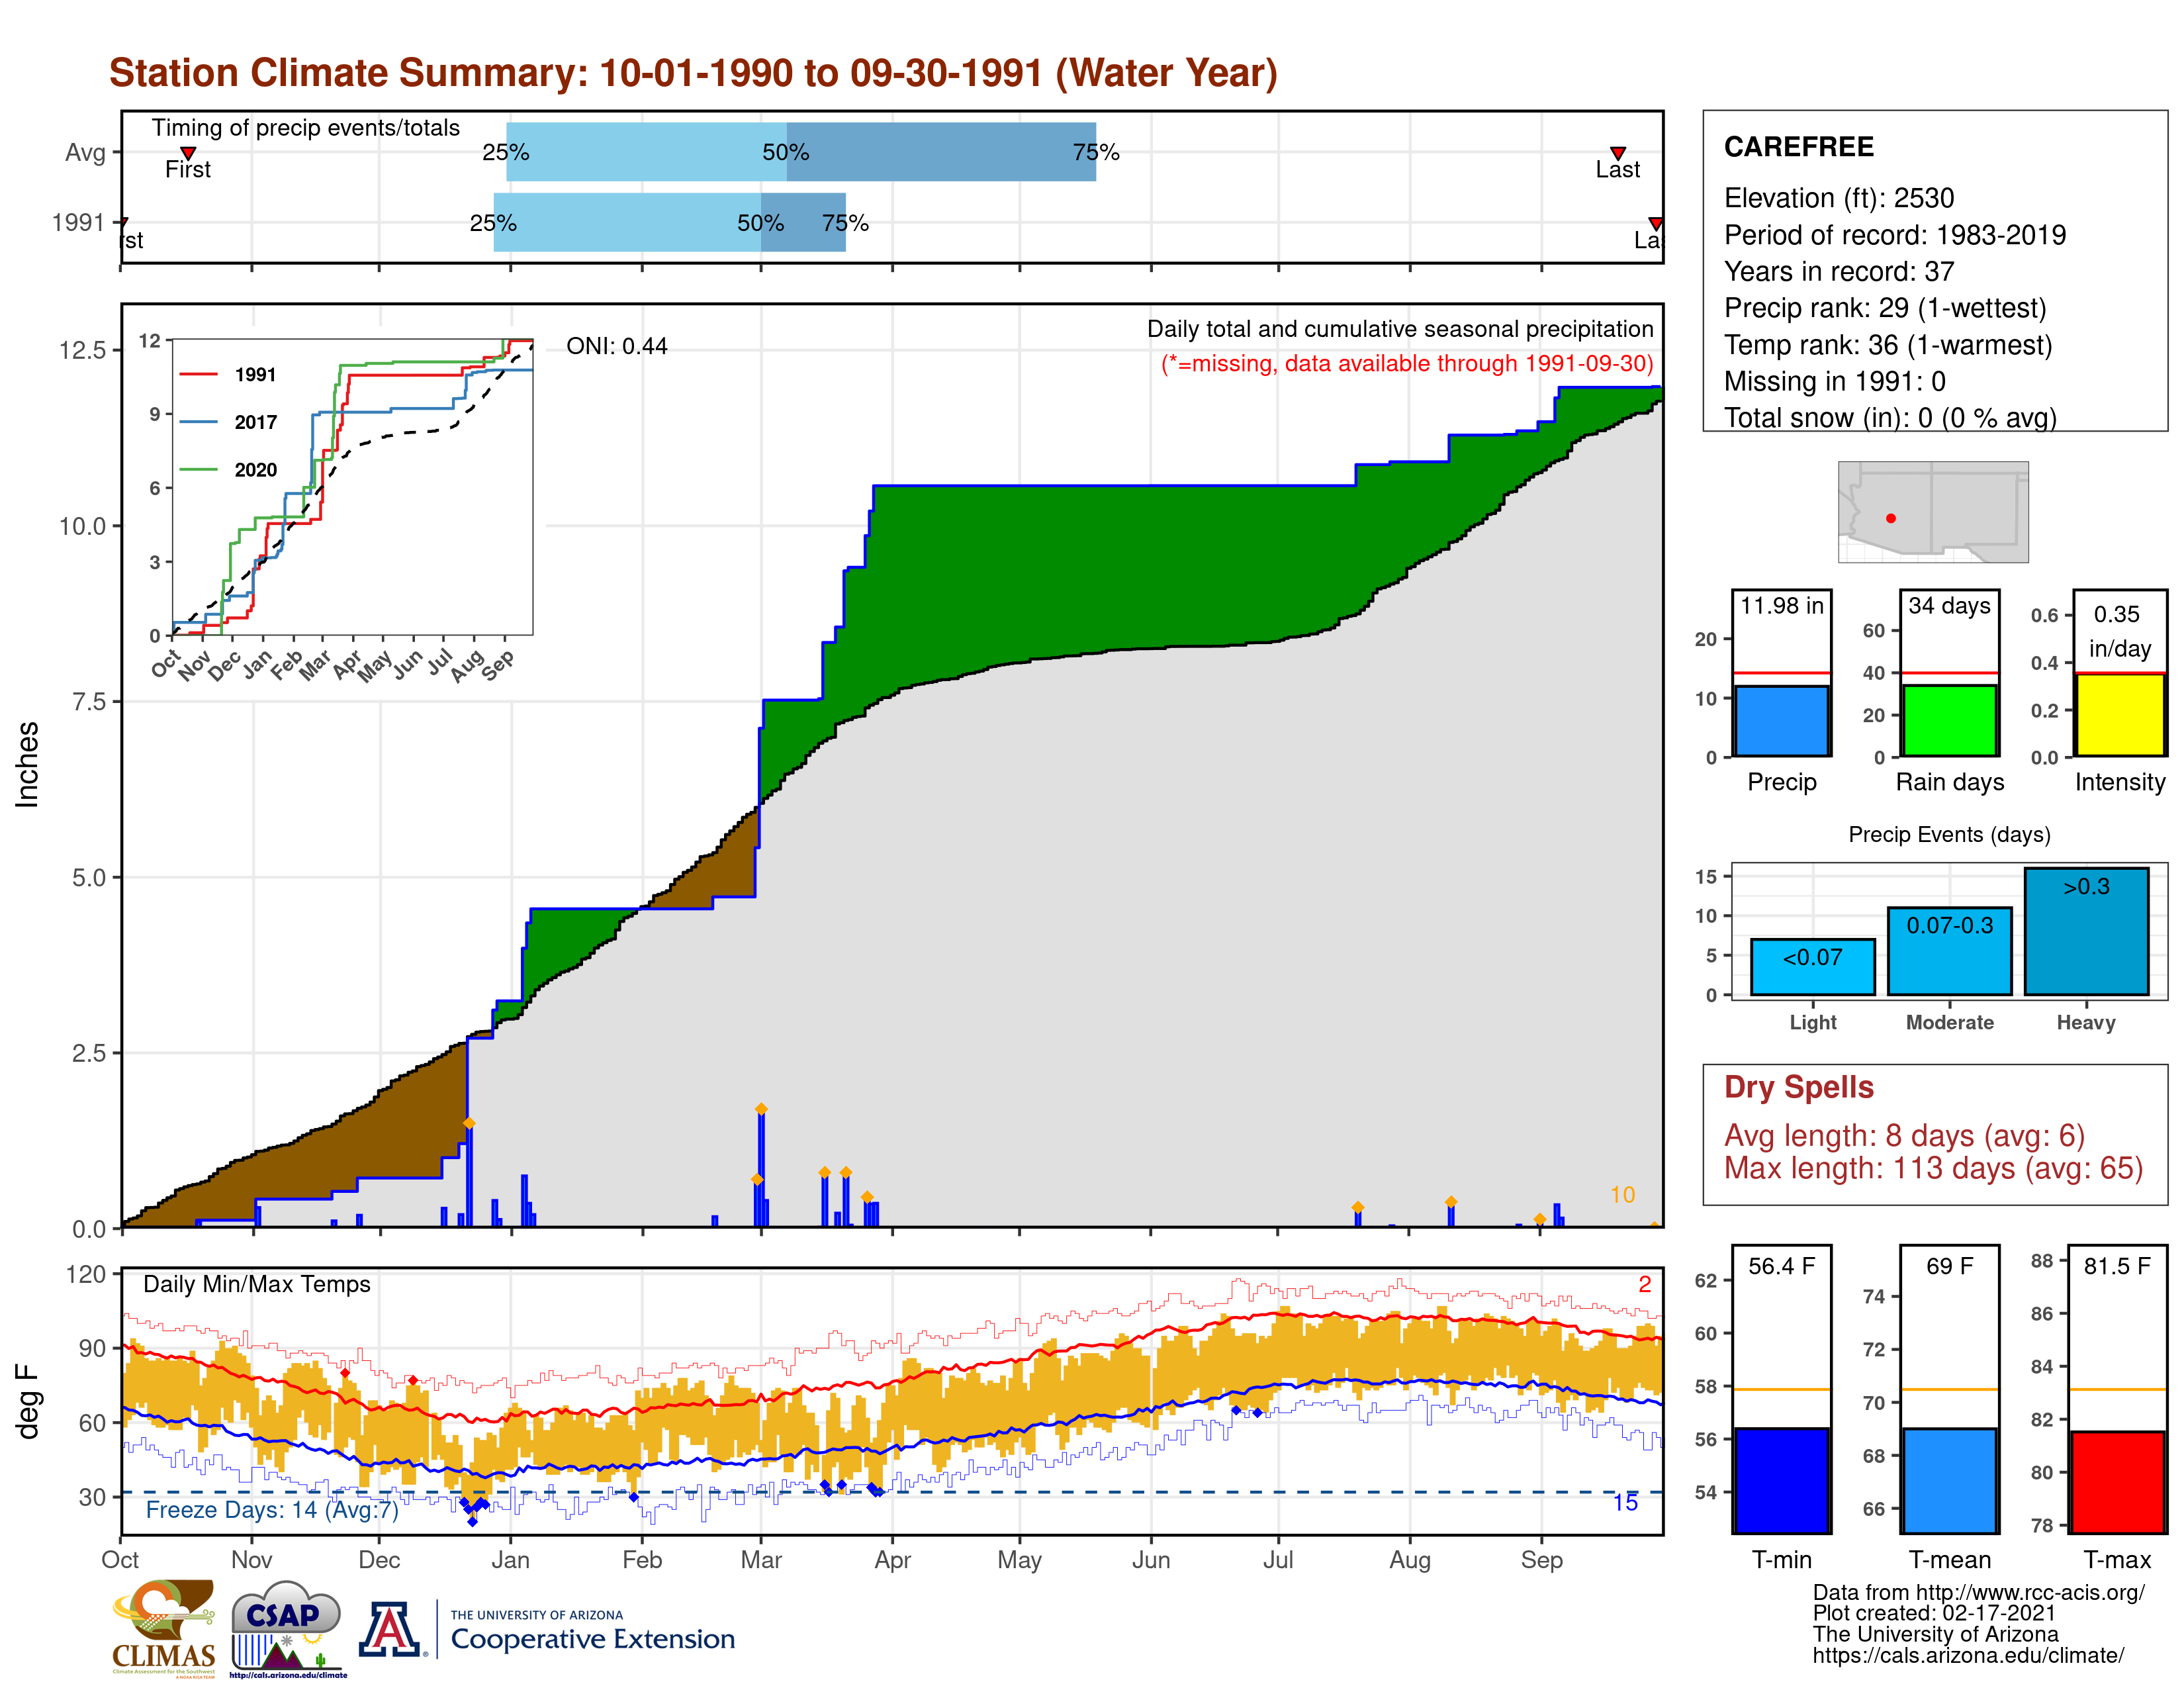Click the Light <0.07 events bar

point(1812,966)
